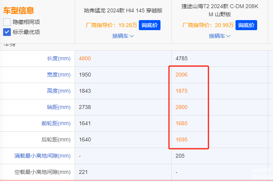
Task: Click the highlighted 4800 length value
Action: (85, 58)
